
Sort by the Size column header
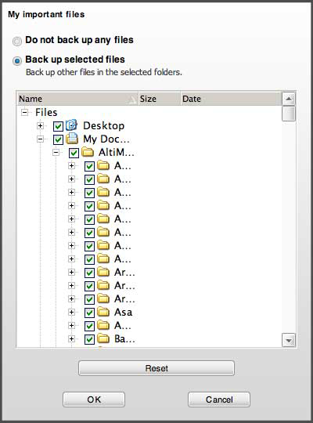(x=160, y=99)
